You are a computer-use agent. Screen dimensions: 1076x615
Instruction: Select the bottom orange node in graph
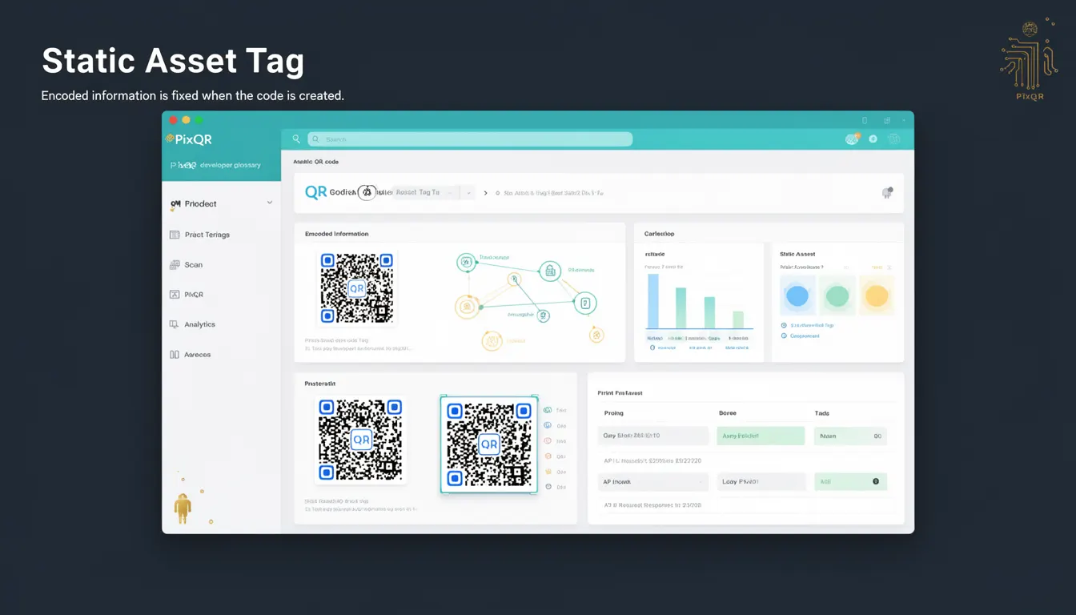(492, 341)
